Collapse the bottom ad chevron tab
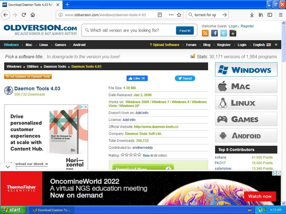The width and height of the screenshot is (286, 214). 8,167
